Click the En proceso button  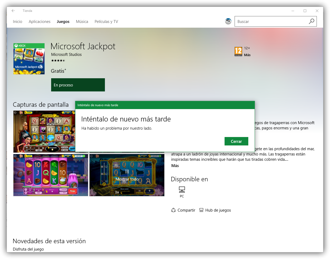point(78,85)
